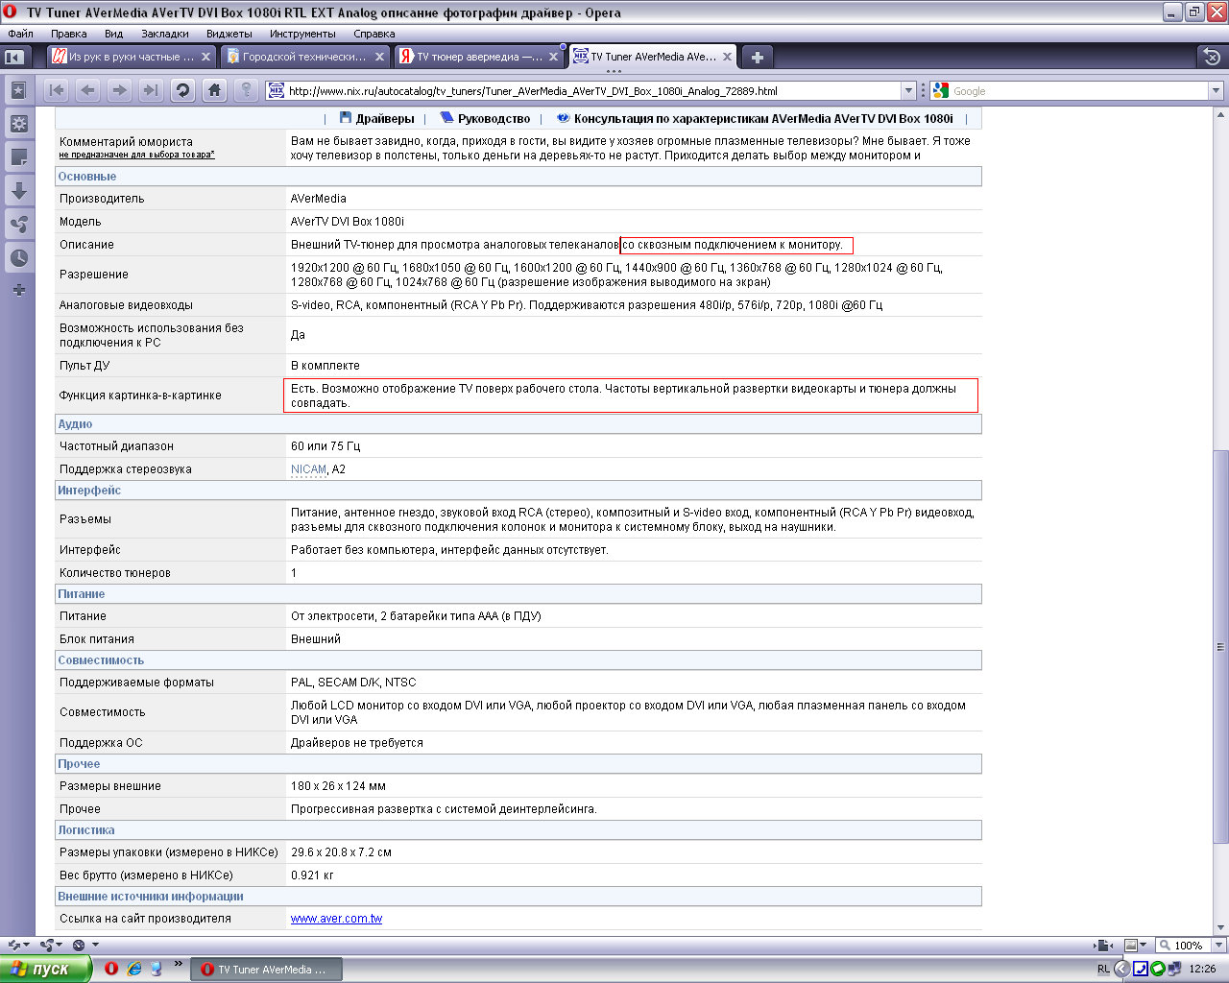Open the Downloads arrow panel icon
Viewport: 1229px width, 983px height.
click(18, 191)
